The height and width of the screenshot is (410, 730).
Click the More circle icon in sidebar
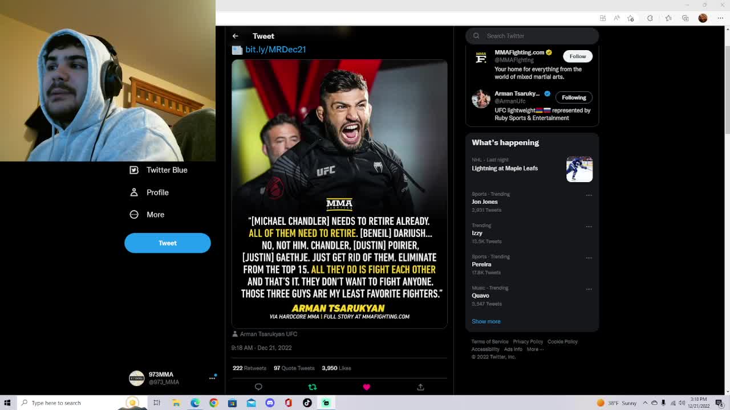point(134,215)
